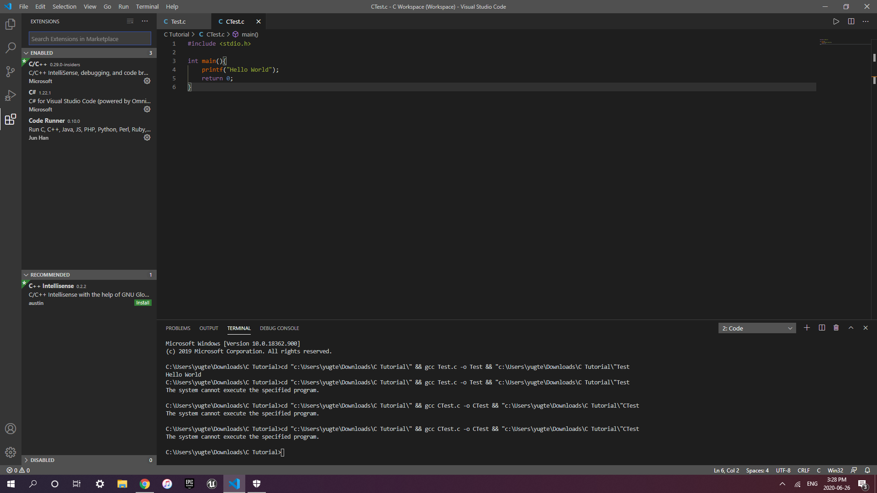
Task: Toggle maximize the terminal panel
Action: pos(851,328)
